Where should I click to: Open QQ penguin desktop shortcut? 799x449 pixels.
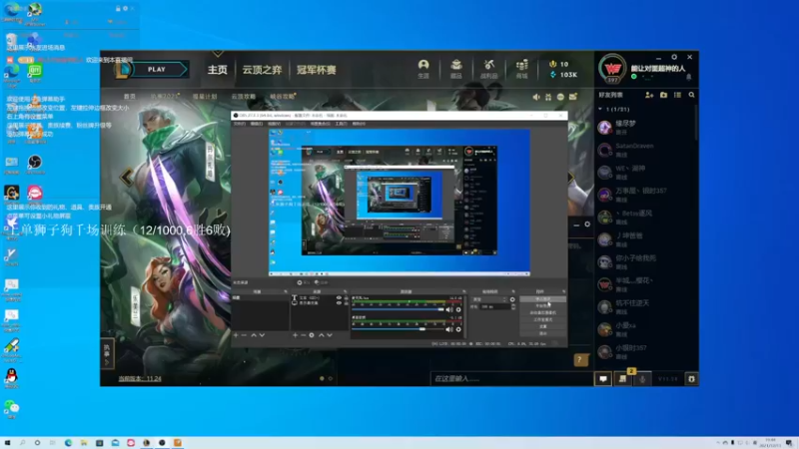[x=11, y=378]
